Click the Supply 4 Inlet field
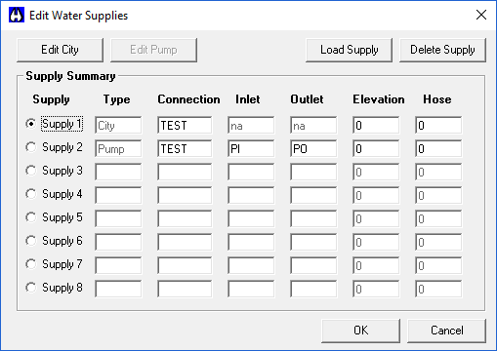This screenshot has width=497, height=351. [251, 195]
